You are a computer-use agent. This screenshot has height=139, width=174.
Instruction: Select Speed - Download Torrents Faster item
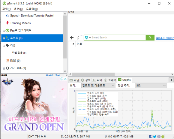(x=32, y=16)
